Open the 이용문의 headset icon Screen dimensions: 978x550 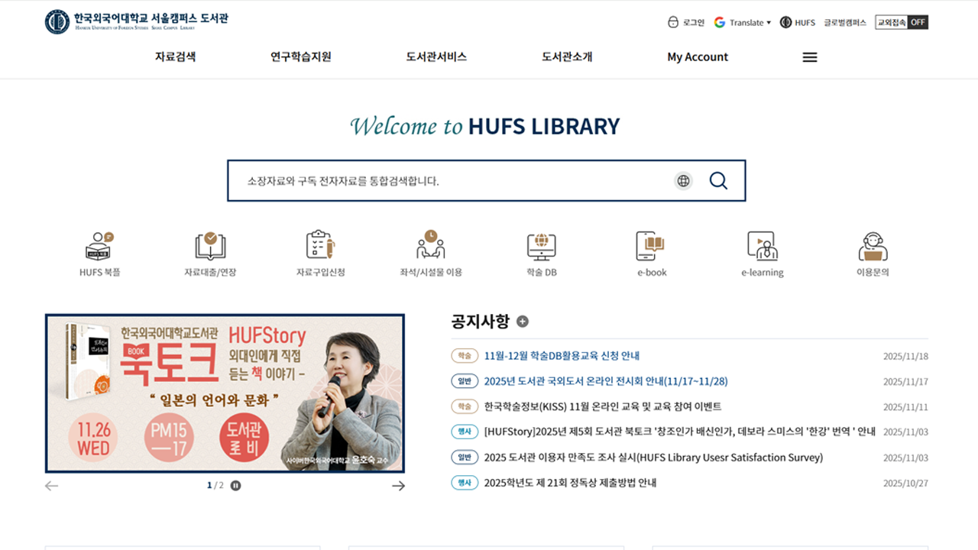pos(873,246)
